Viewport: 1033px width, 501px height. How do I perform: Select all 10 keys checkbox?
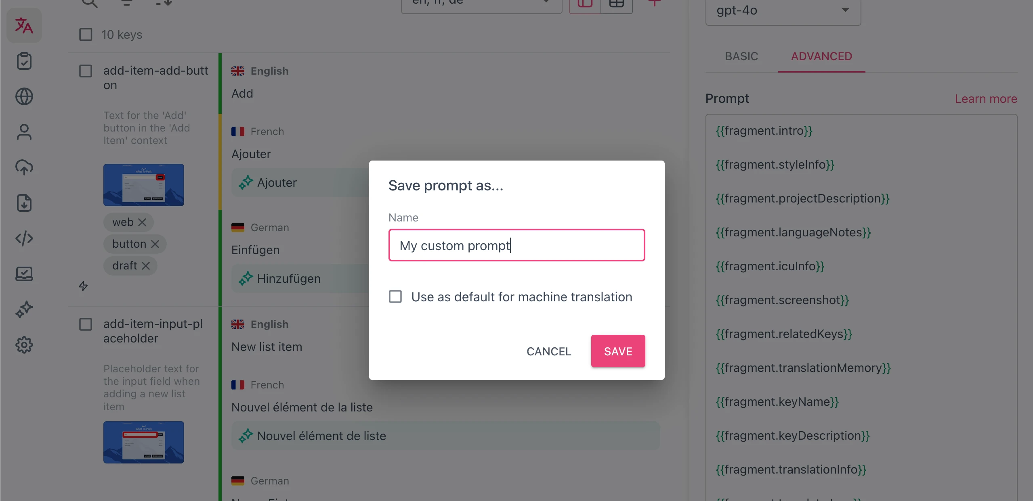tap(85, 35)
